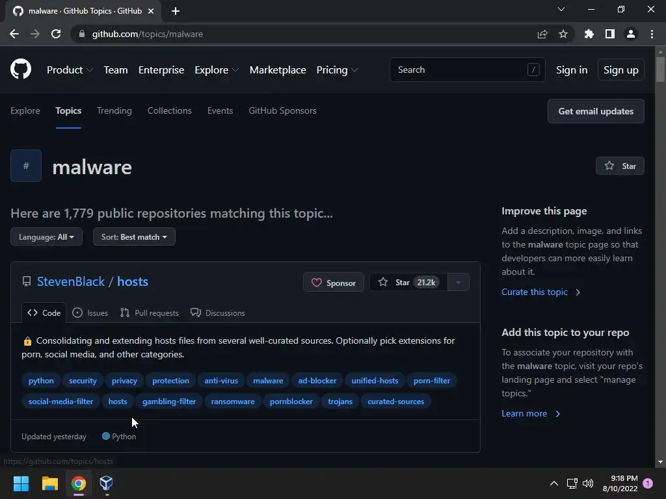Open the GitHub Sponsors tab

(282, 110)
